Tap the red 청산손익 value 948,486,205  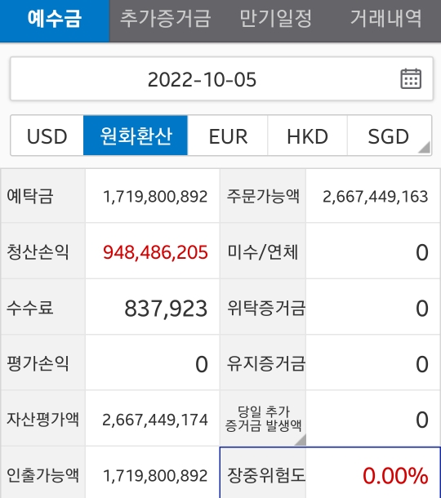coord(155,252)
